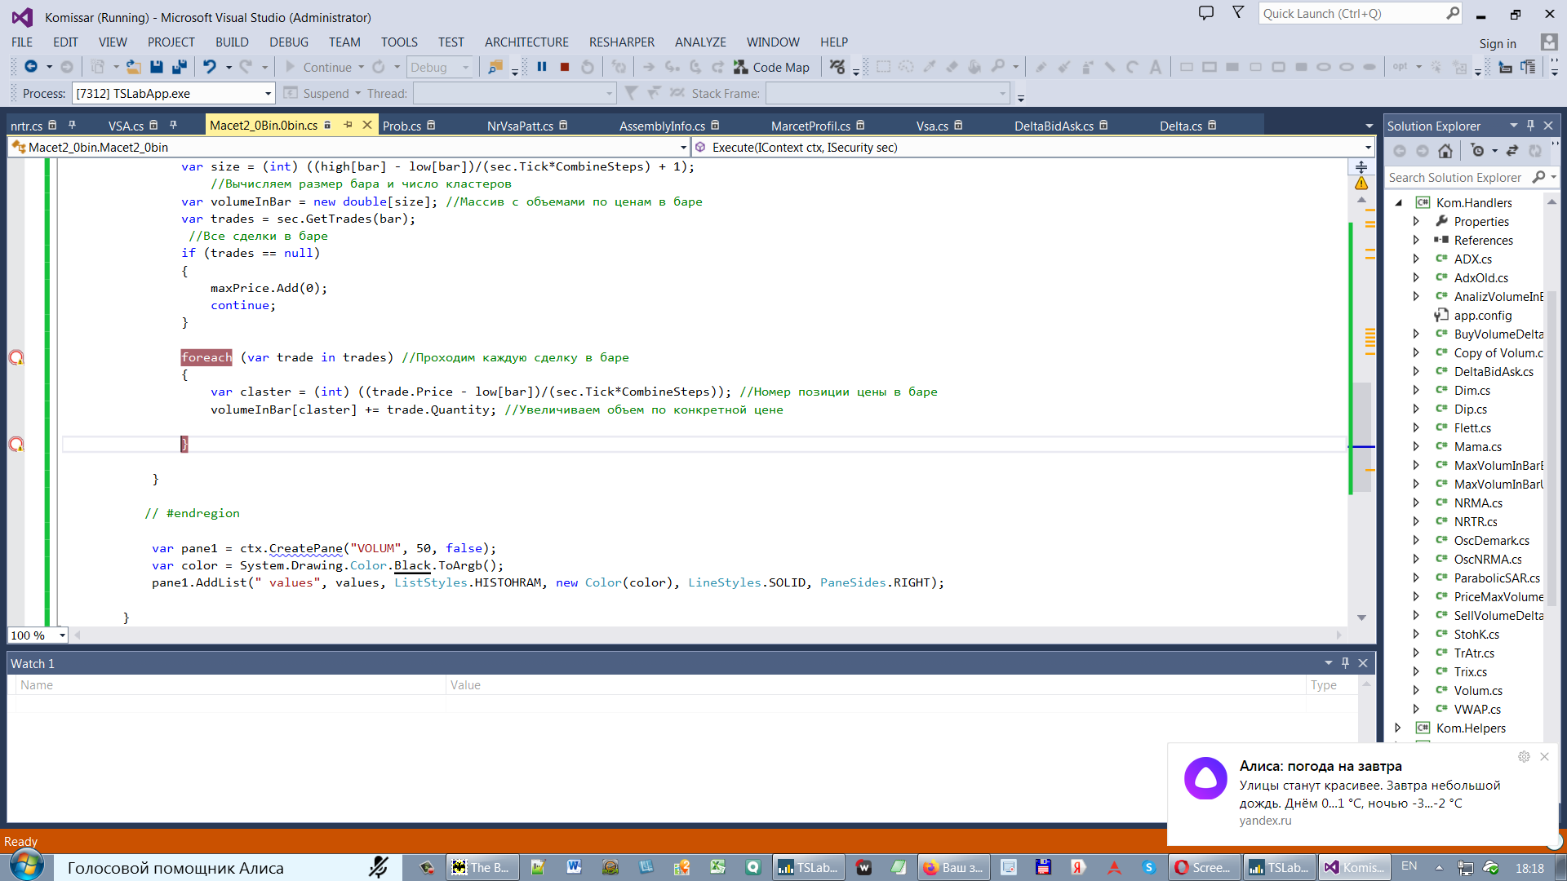Click the feedback speech-bubble icon
The width and height of the screenshot is (1567, 881).
(1206, 13)
